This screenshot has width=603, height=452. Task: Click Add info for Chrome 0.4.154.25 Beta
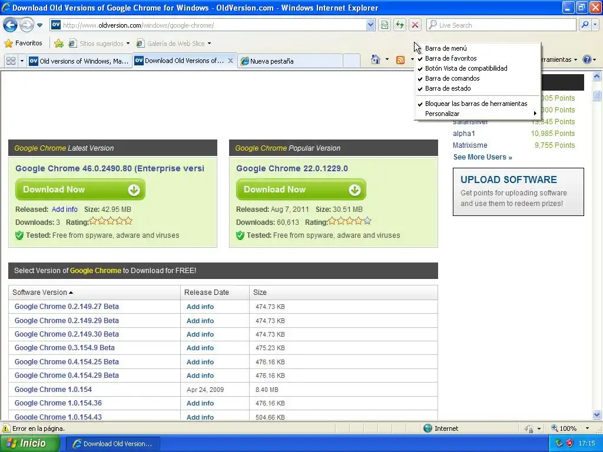[x=200, y=362]
